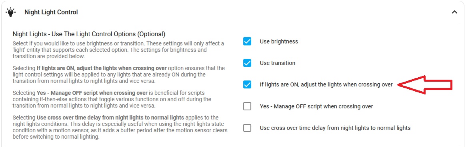Select the label If lights are ON, adjust the lights
This screenshot has height=147, width=466.
click(326, 84)
